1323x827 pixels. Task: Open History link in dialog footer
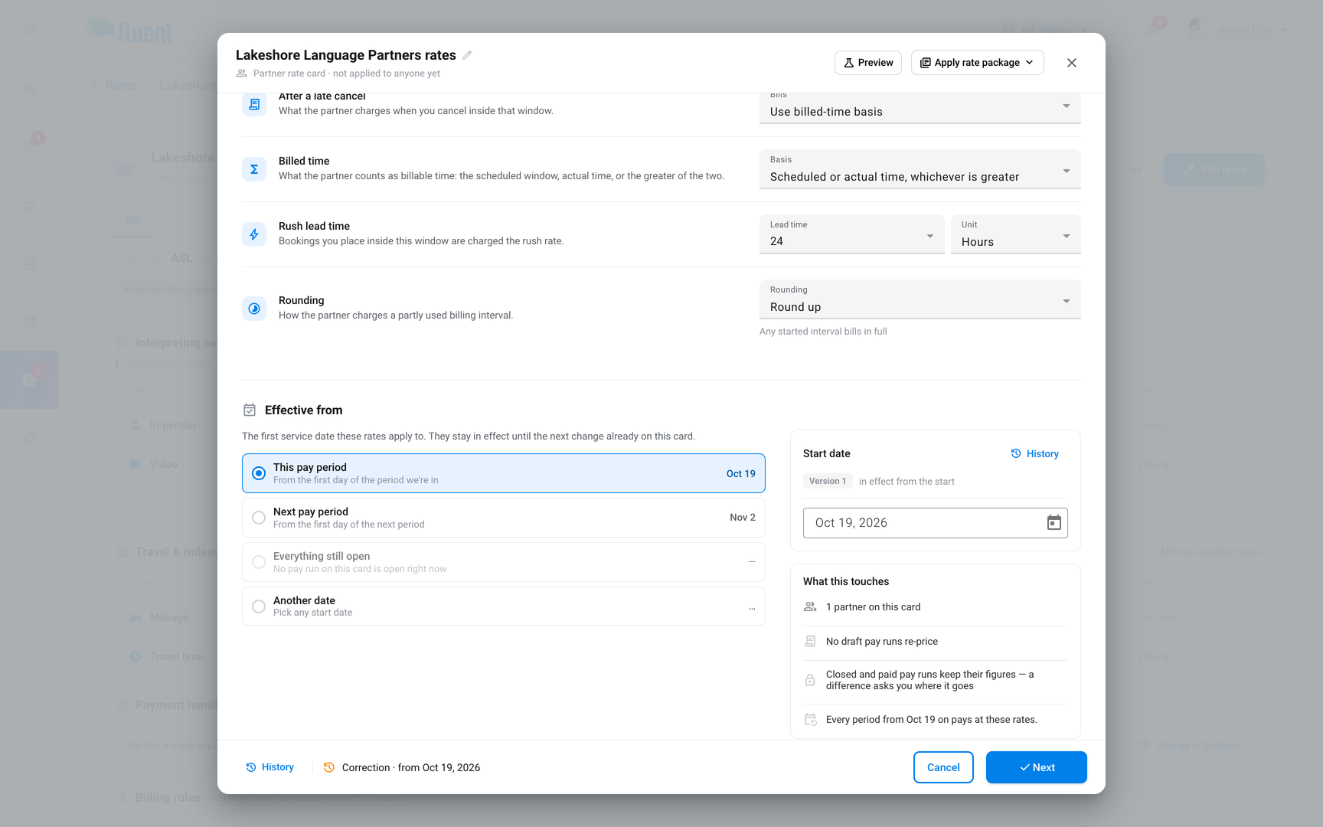tap(270, 767)
